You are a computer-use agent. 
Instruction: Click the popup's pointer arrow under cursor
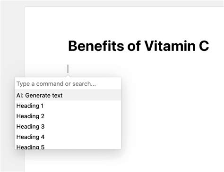(x=68, y=76)
